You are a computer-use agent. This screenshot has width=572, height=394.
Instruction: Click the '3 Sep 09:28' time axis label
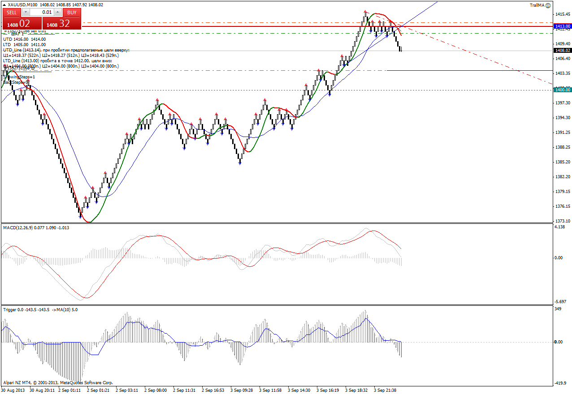click(x=242, y=390)
